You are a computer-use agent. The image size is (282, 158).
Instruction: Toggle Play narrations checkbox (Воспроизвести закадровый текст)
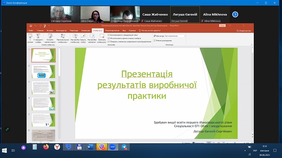[108, 35]
